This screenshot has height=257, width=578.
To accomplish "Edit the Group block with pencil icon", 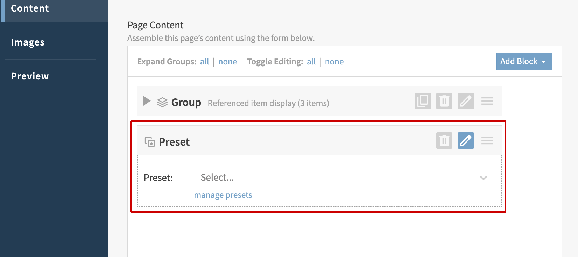I will pos(466,101).
